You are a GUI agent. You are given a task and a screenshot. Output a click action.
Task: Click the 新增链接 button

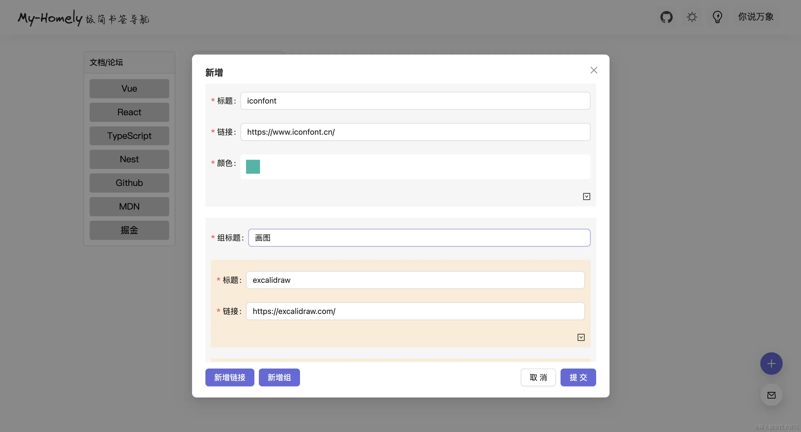point(230,377)
